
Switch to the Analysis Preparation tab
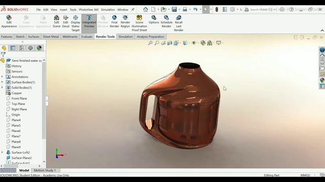(x=150, y=36)
